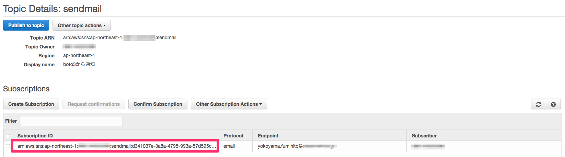
Task: Click the Request confirmations button
Action: [x=93, y=104]
